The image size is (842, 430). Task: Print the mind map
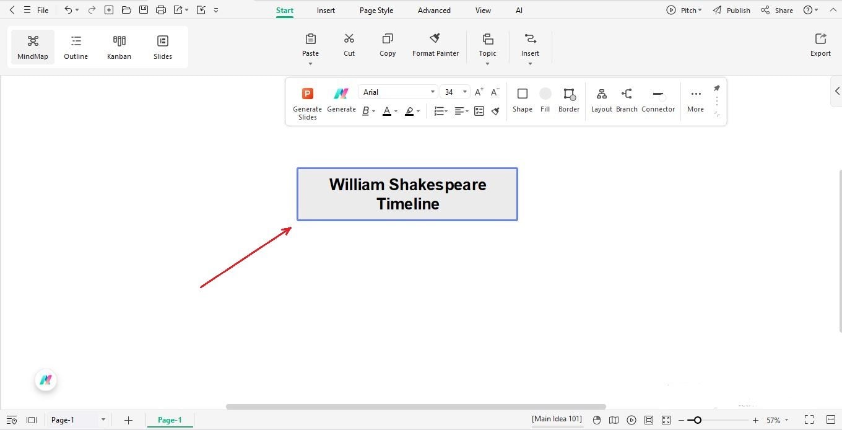click(x=161, y=10)
